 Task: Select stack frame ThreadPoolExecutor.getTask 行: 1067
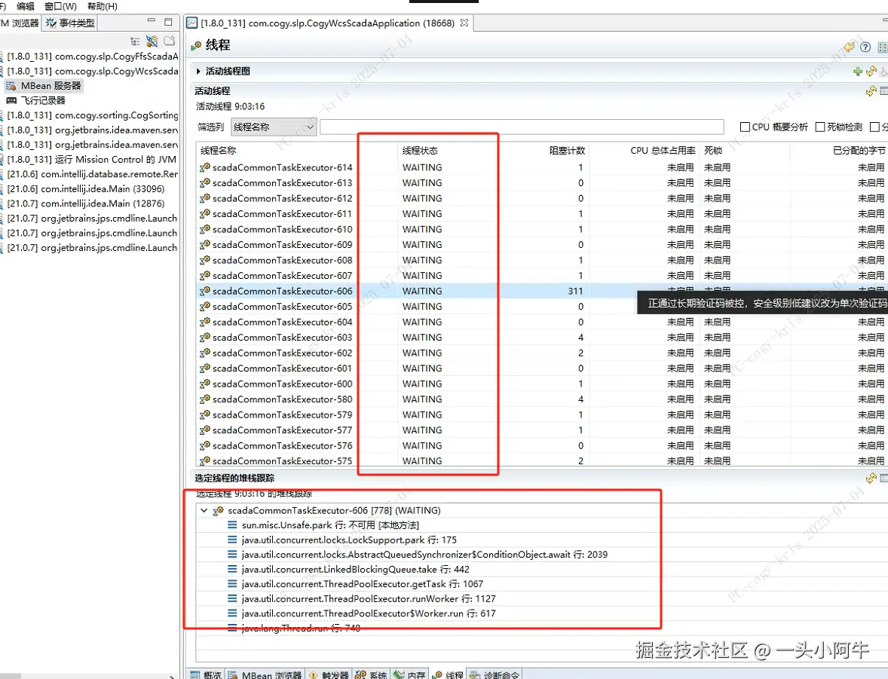[x=363, y=584]
